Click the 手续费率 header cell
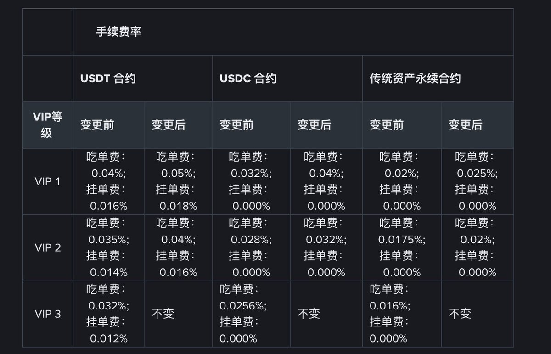 point(118,32)
